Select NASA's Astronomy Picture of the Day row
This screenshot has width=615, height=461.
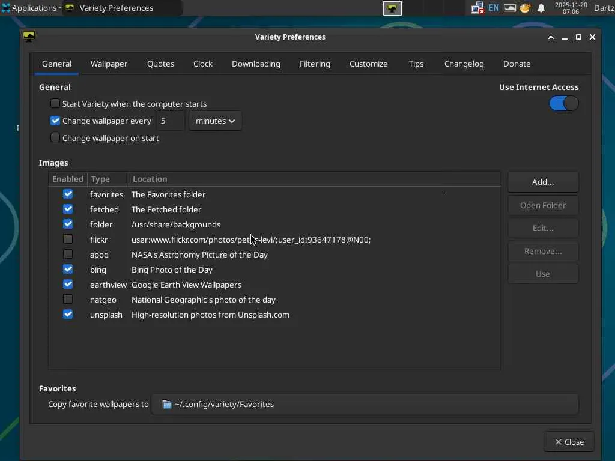coord(274,255)
